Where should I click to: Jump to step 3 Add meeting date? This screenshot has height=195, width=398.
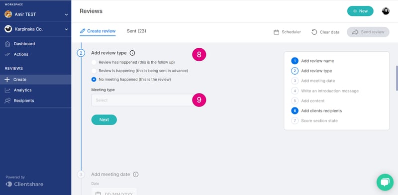pyautogui.click(x=313, y=81)
